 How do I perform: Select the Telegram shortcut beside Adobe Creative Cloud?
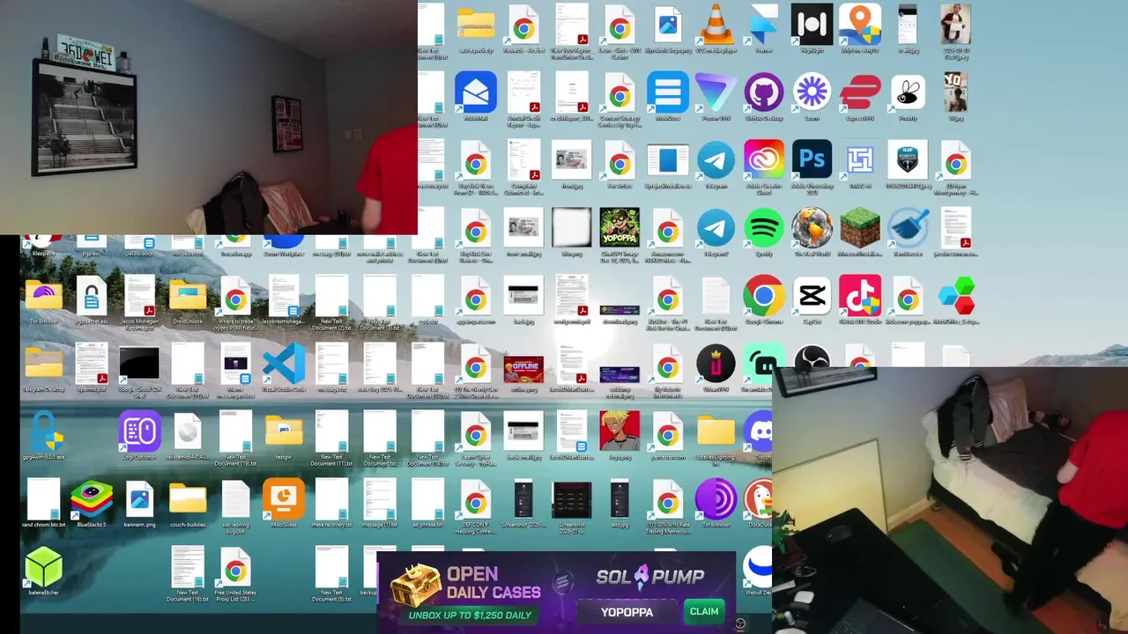(716, 160)
